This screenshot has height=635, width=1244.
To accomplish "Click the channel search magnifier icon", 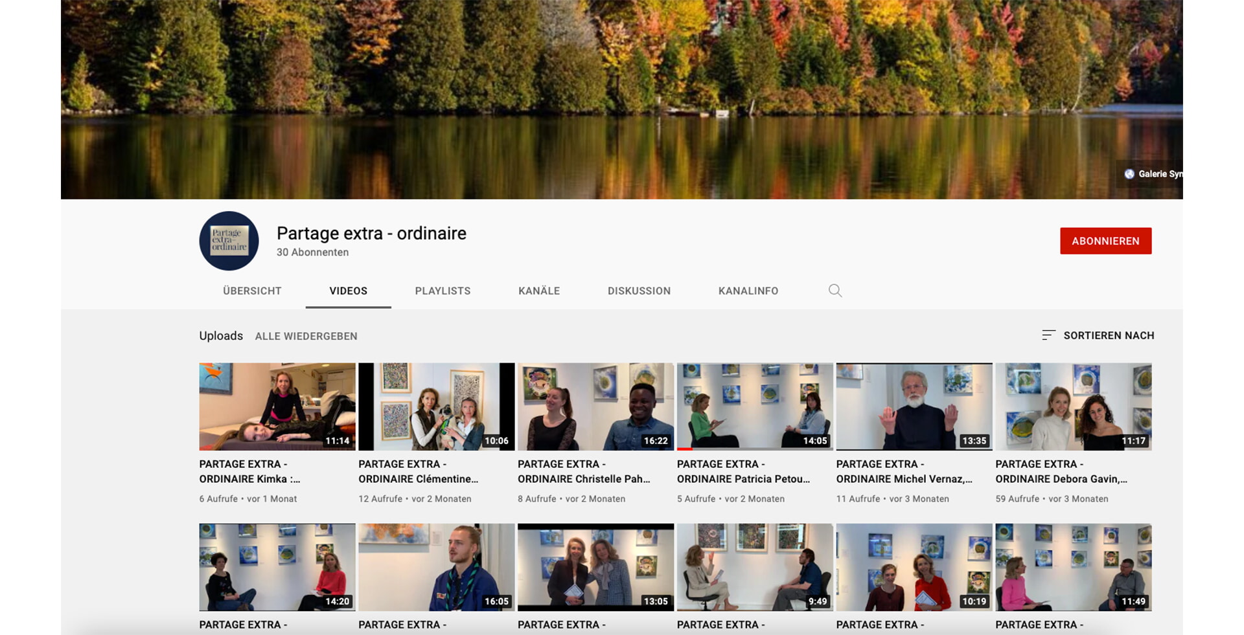I will pos(835,291).
